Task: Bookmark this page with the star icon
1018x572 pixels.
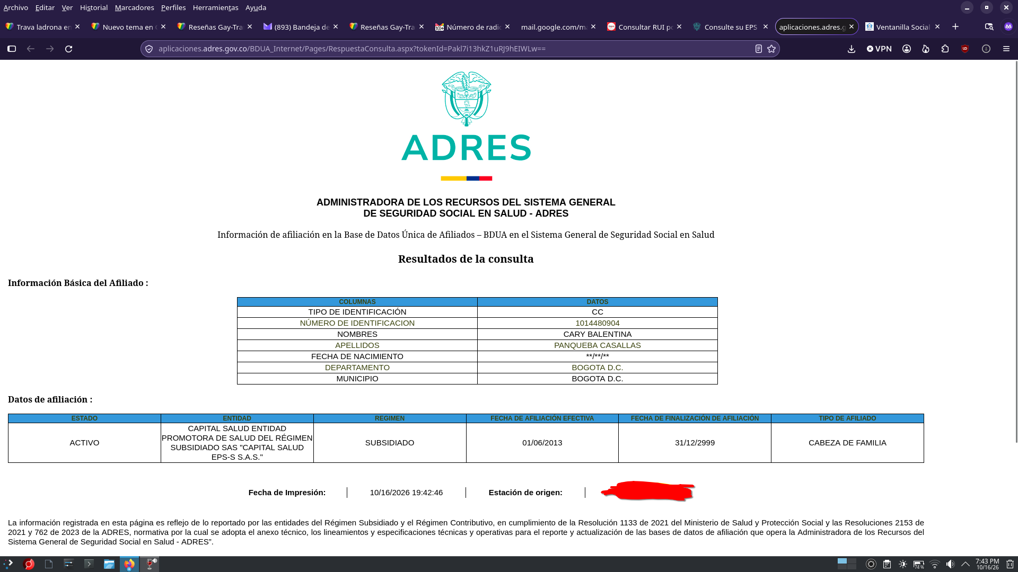Action: 771,49
